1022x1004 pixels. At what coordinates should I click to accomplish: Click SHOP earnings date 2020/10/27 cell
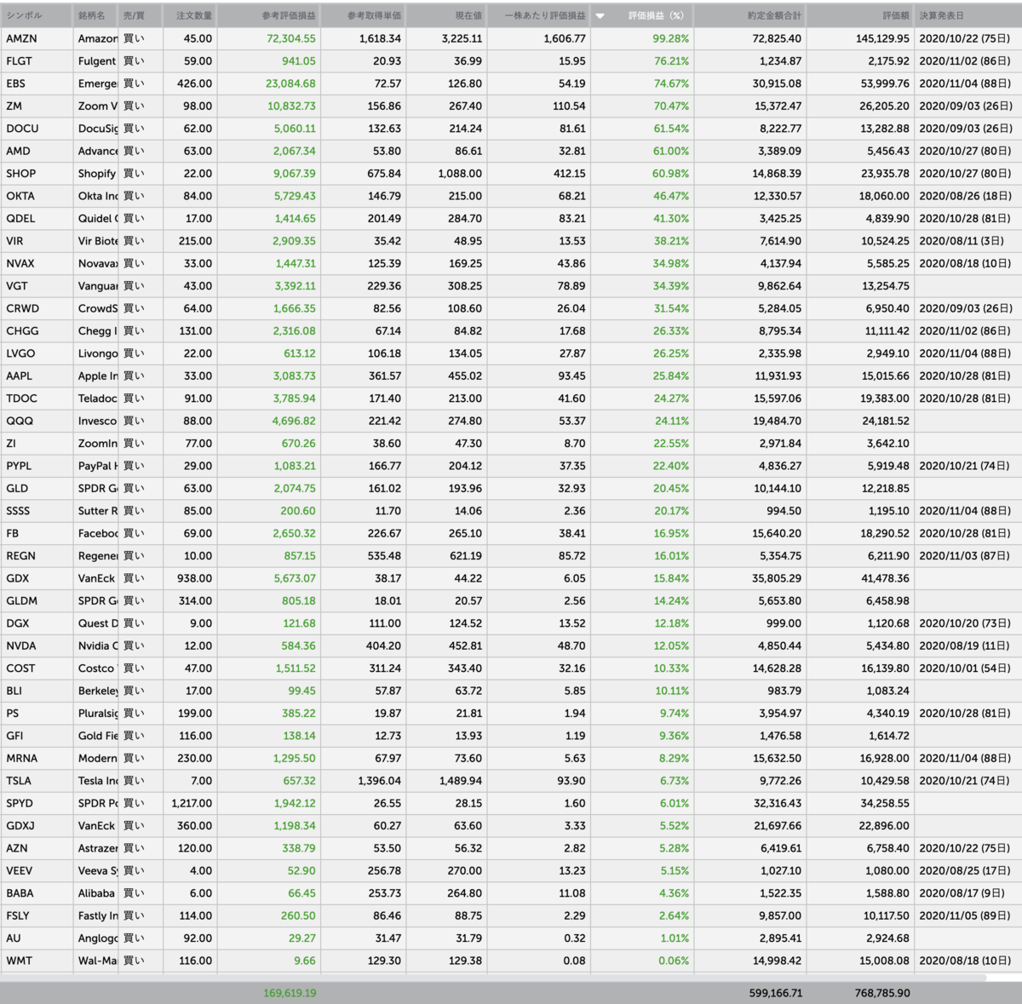point(965,173)
